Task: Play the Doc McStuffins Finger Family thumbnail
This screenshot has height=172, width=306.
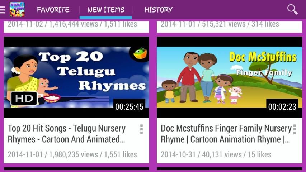Action: 230,77
